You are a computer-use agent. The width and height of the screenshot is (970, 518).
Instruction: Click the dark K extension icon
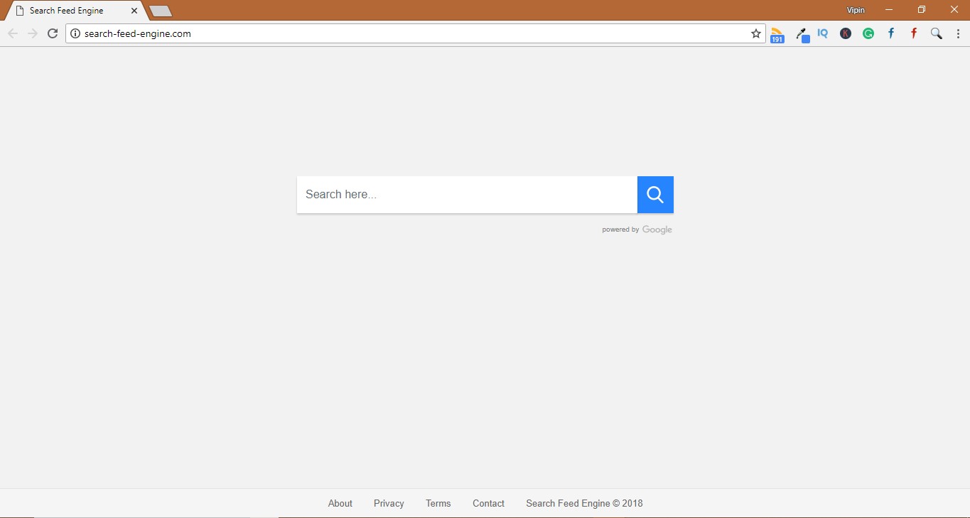pos(845,33)
